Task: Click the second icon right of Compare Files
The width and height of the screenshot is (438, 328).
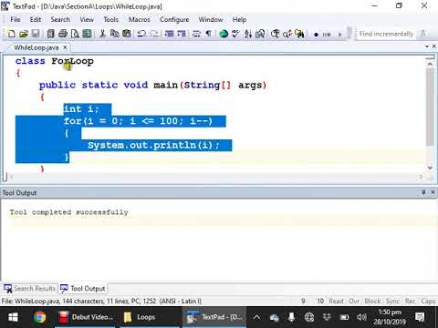Action: [287, 34]
